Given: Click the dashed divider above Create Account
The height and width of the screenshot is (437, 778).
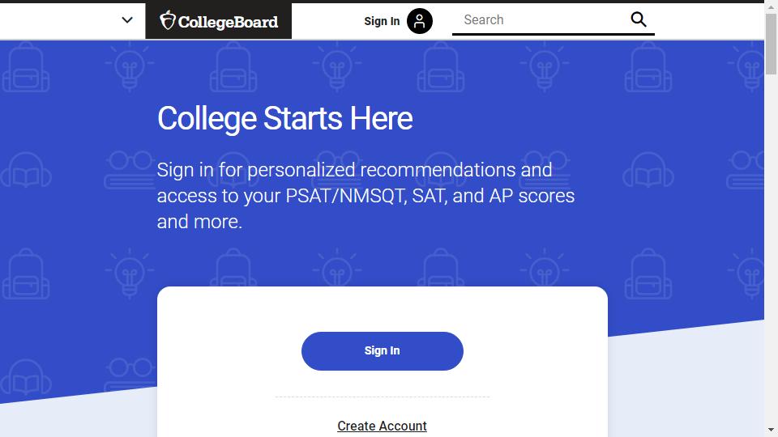Looking at the screenshot, I should click(x=382, y=397).
